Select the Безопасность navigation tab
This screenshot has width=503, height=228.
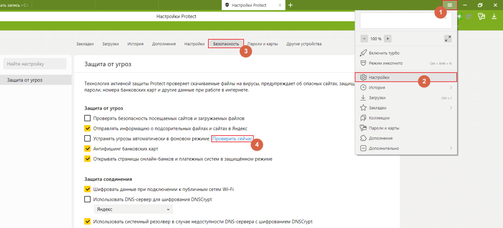coord(226,44)
